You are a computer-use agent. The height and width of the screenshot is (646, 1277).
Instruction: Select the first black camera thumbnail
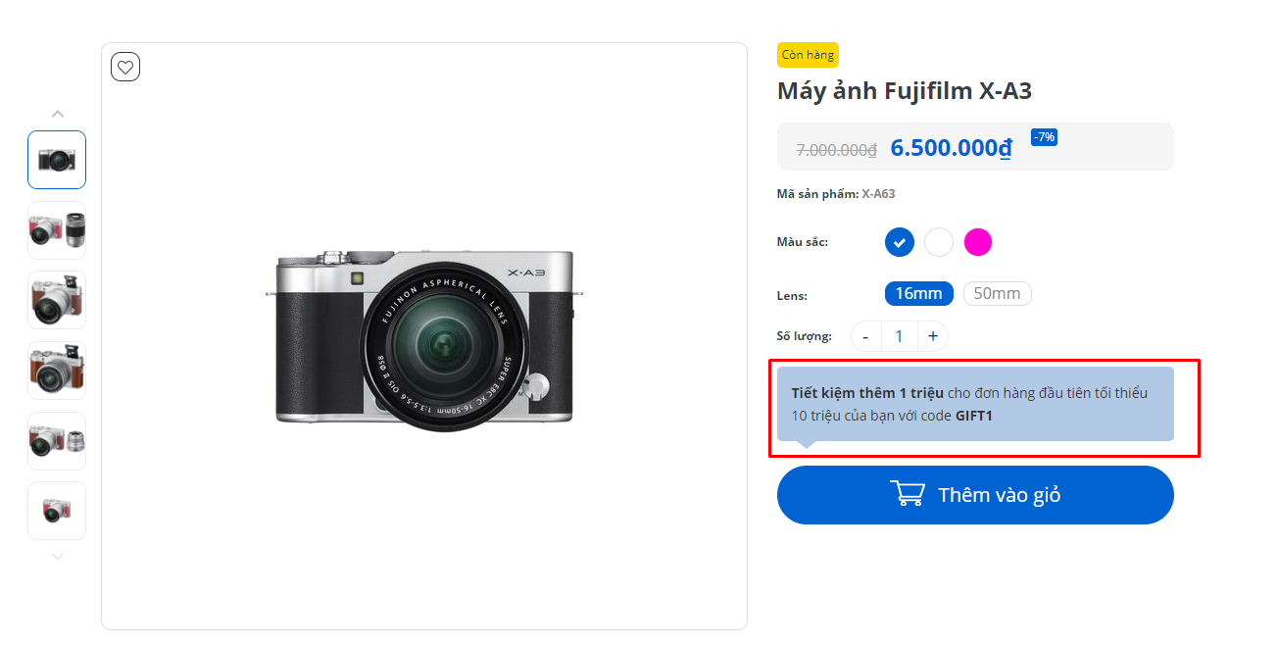coord(57,160)
